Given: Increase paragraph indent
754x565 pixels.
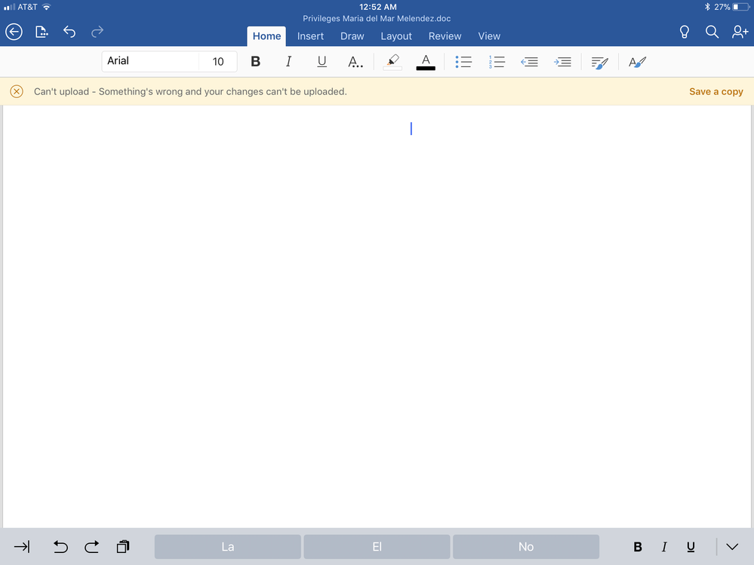Looking at the screenshot, I should point(562,62).
